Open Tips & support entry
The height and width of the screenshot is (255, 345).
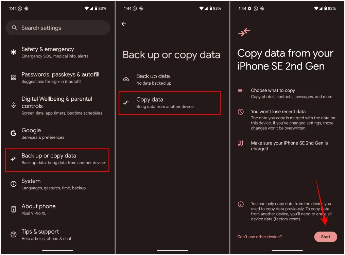(x=58, y=235)
